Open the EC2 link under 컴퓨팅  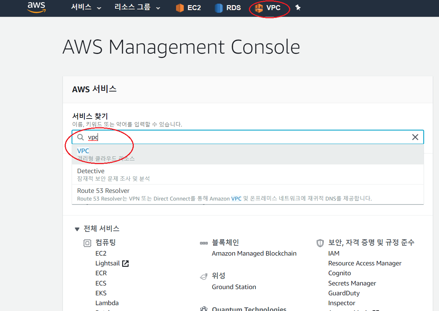pyautogui.click(x=101, y=253)
